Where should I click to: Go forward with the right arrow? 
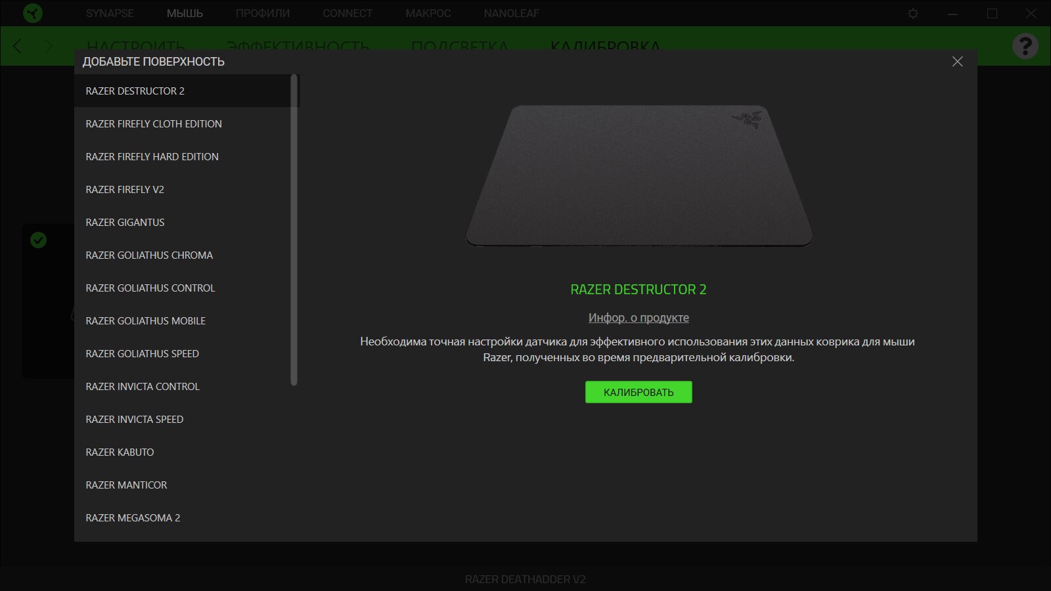pyautogui.click(x=48, y=46)
